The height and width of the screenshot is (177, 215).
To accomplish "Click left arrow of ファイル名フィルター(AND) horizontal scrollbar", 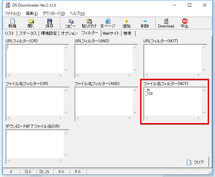I will coord(78,118).
